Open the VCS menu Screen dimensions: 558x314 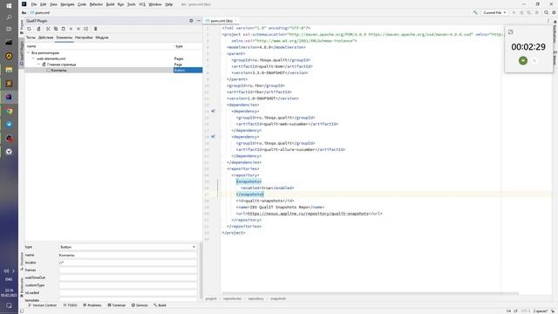(x=142, y=4)
